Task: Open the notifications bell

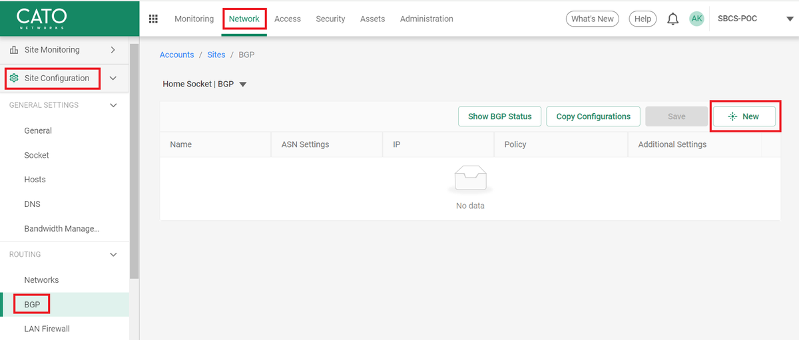Action: pos(673,19)
